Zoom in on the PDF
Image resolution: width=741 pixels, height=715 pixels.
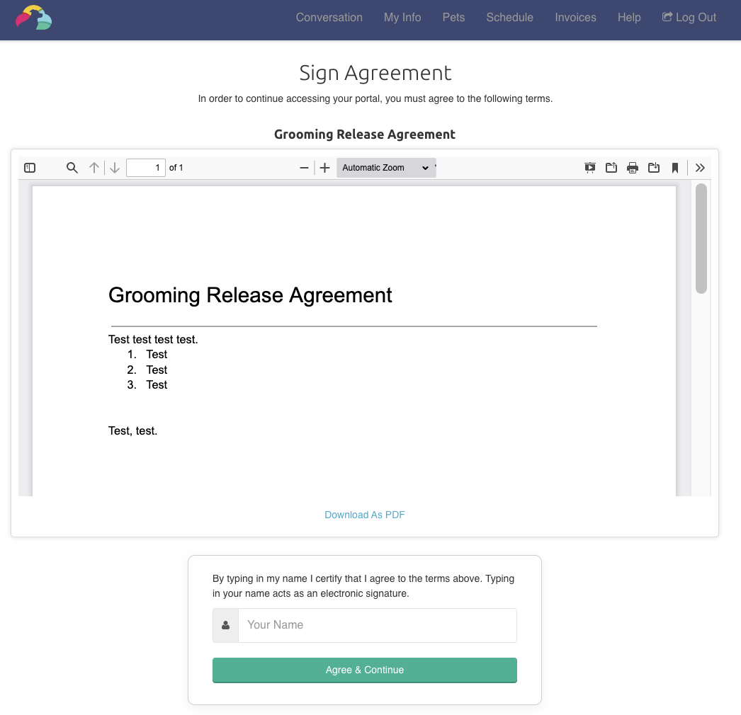[x=324, y=168]
